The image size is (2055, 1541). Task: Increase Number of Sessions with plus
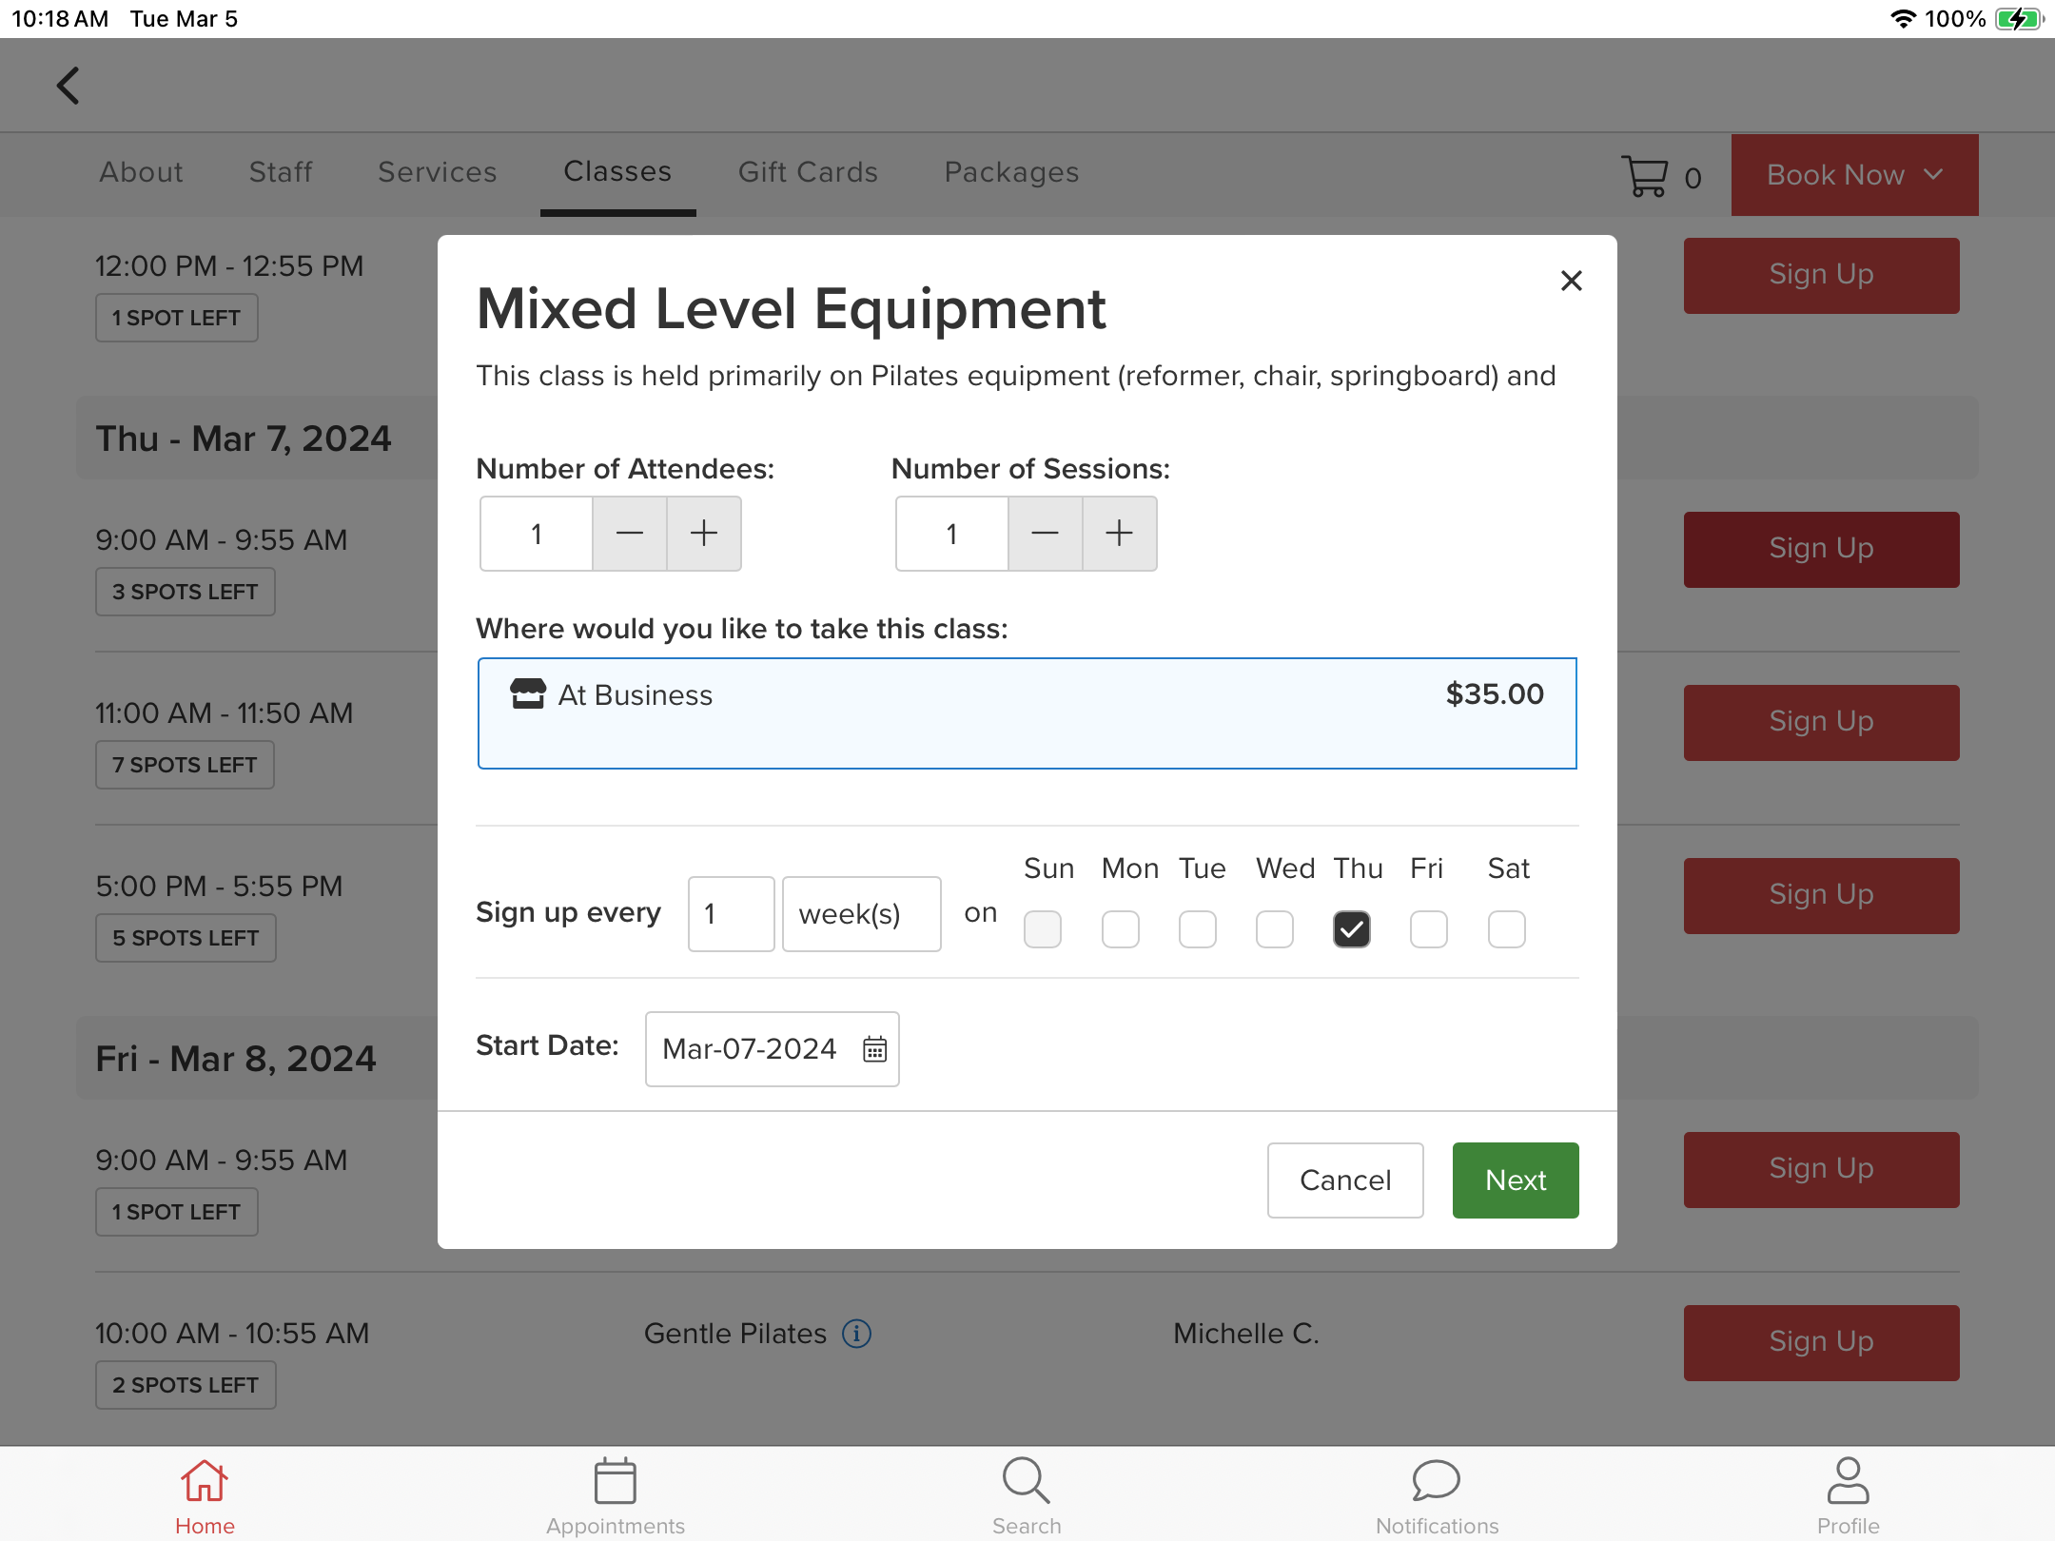point(1119,534)
